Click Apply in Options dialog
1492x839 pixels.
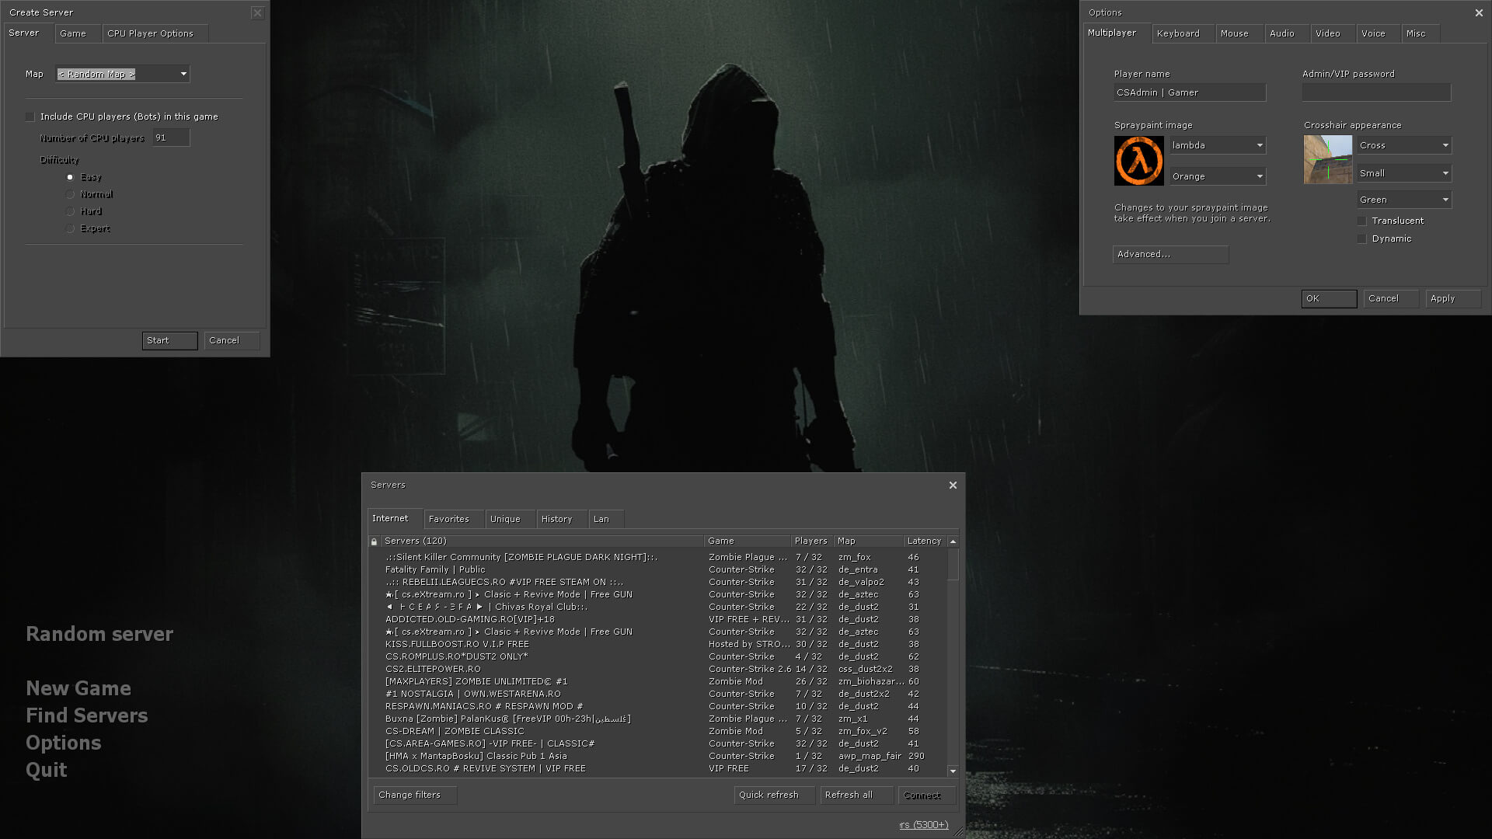[x=1453, y=299]
